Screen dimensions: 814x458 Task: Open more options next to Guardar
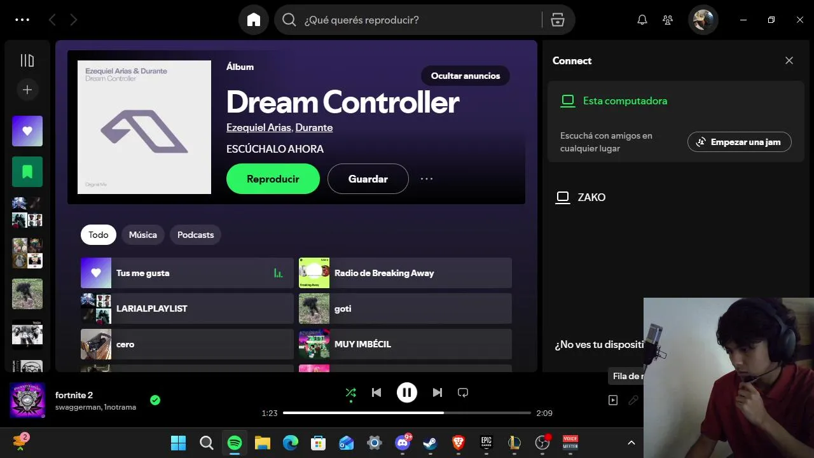(427, 179)
